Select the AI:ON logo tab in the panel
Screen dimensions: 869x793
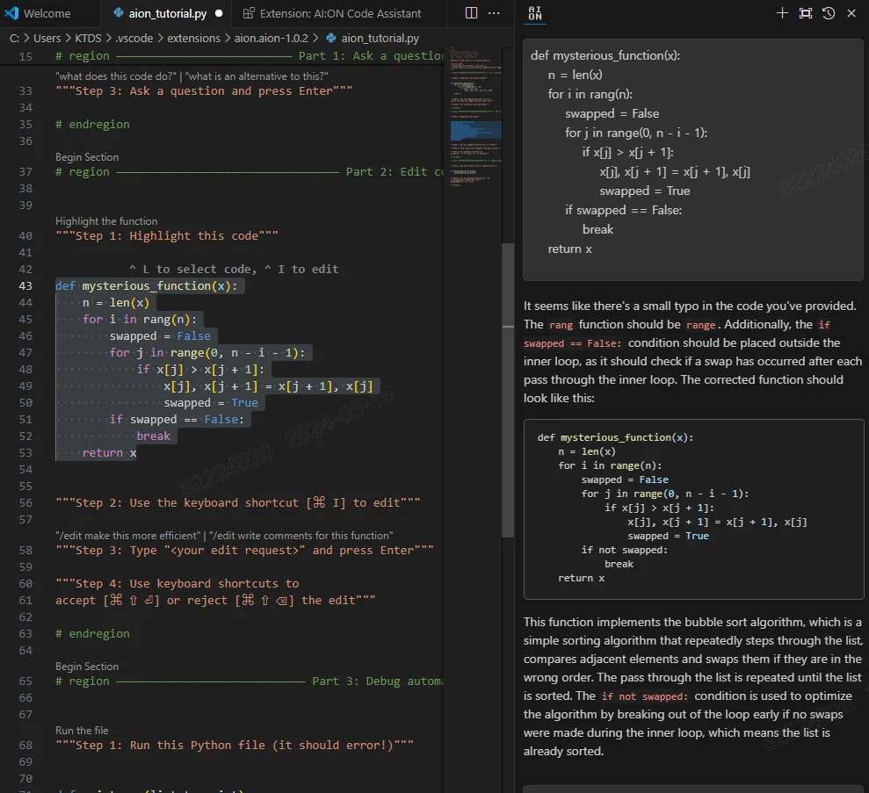coord(536,13)
